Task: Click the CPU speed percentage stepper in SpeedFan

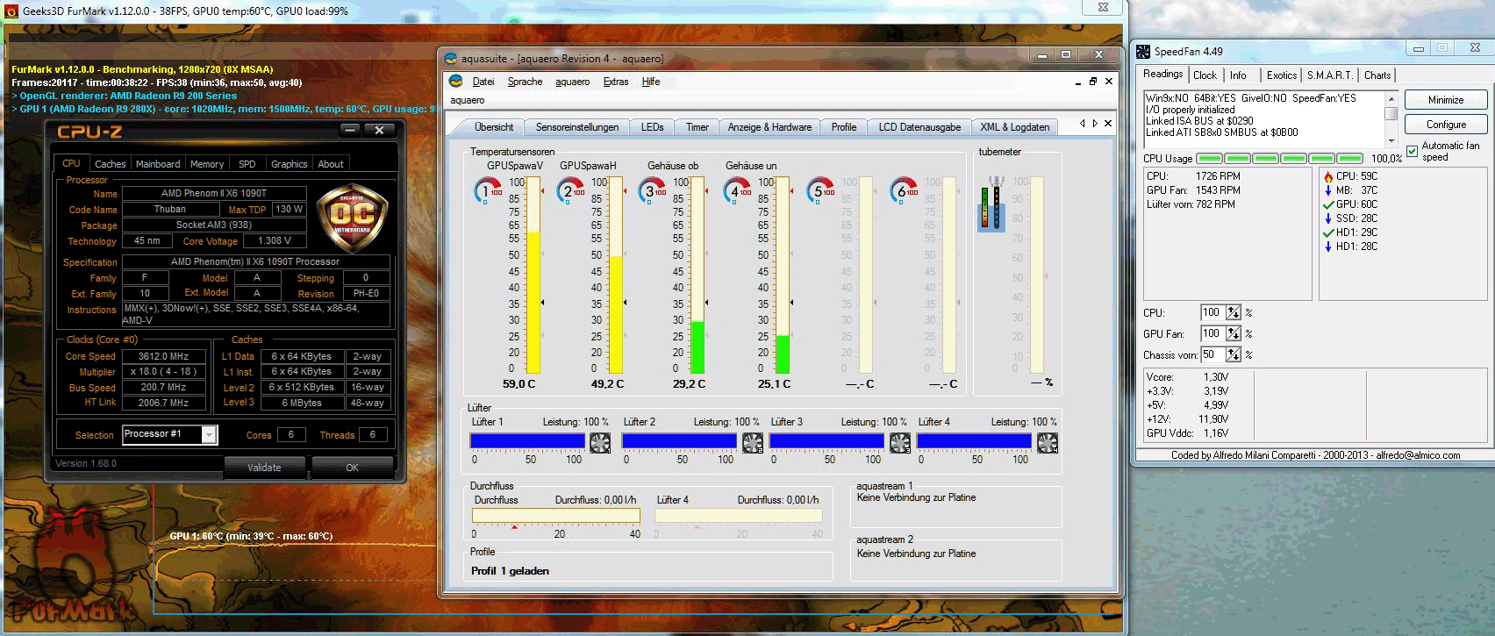Action: click(x=1234, y=312)
